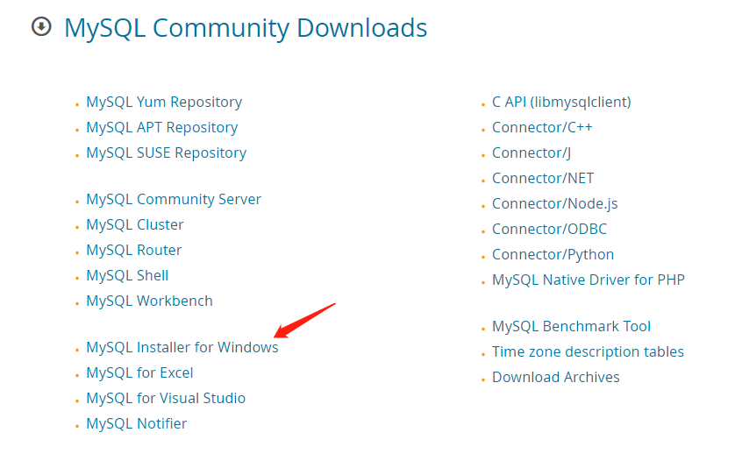735x468 pixels.
Task: Select Time zone description tables
Action: [588, 351]
